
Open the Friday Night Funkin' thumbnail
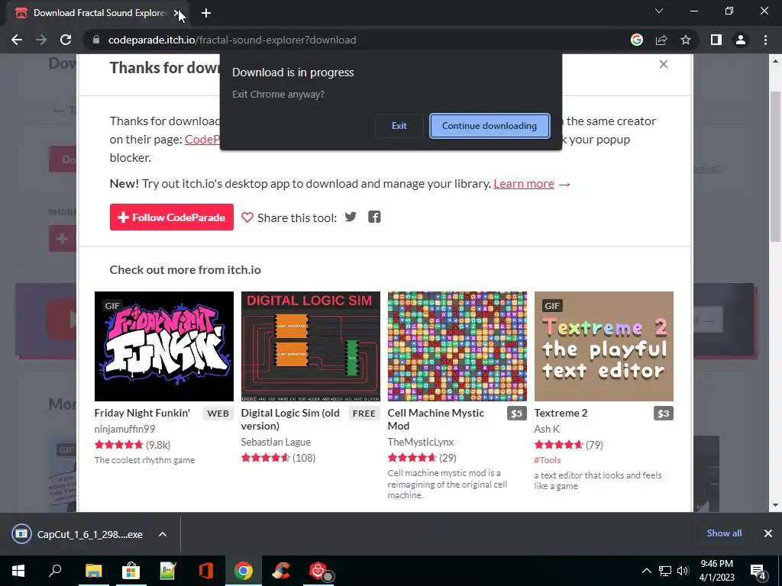(163, 346)
